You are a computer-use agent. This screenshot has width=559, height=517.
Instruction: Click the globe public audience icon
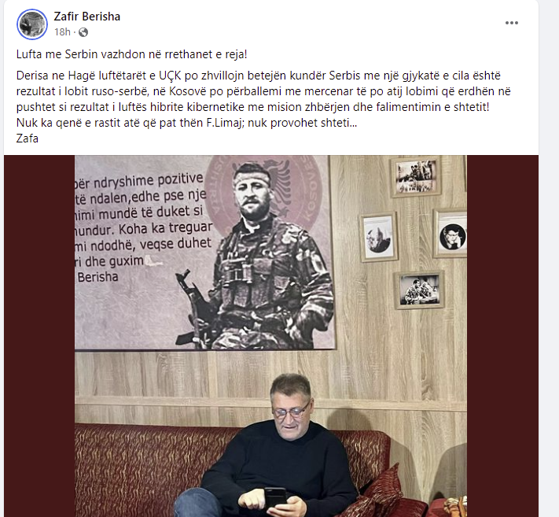pyautogui.click(x=83, y=32)
